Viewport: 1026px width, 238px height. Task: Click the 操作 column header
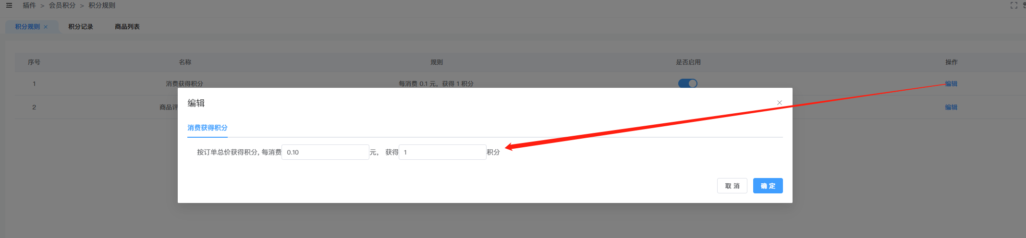coord(952,62)
